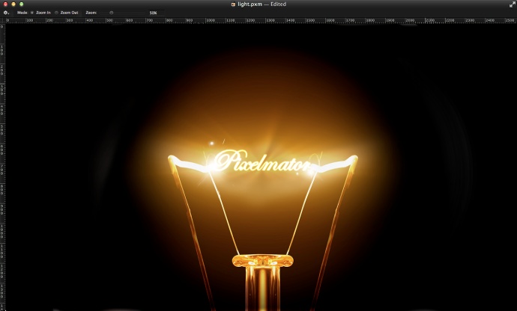Click the light.pxm window title text

(250, 4)
